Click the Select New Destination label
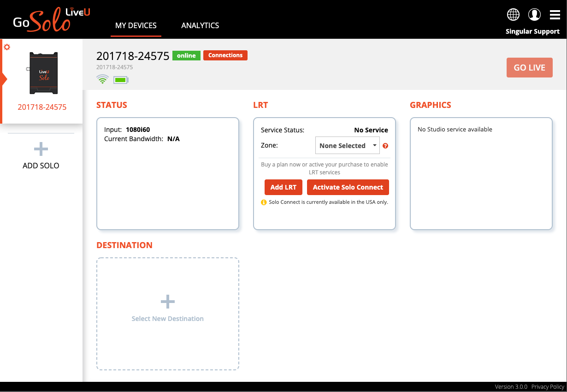The height and width of the screenshot is (392, 567). tap(168, 319)
